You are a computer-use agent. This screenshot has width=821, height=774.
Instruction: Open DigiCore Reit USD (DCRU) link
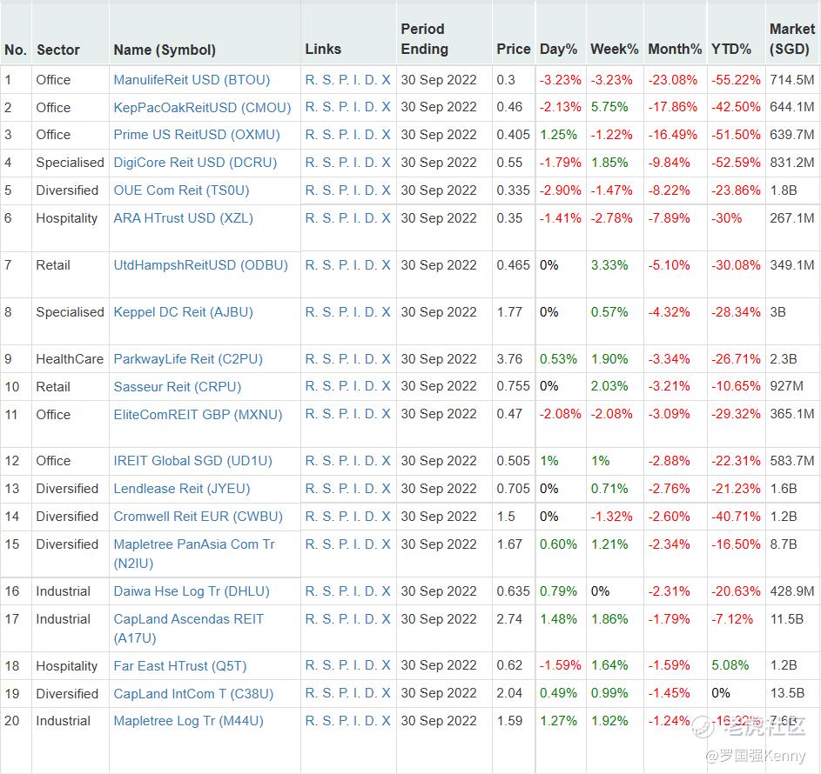pyautogui.click(x=195, y=163)
